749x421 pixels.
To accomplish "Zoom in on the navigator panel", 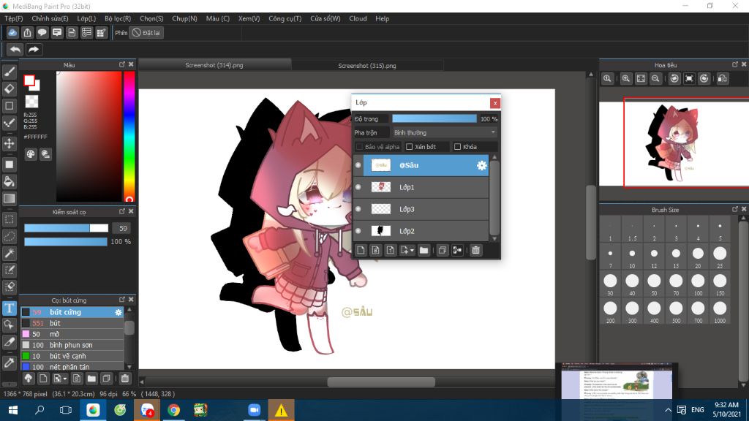I will point(626,78).
